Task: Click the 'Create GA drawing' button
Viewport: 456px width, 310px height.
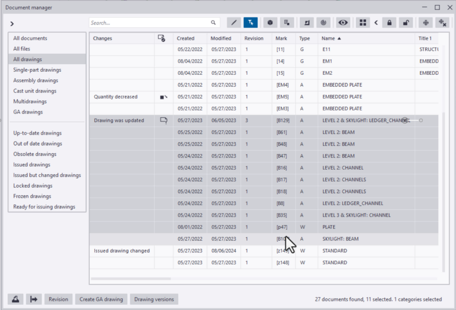Action: [x=101, y=299]
